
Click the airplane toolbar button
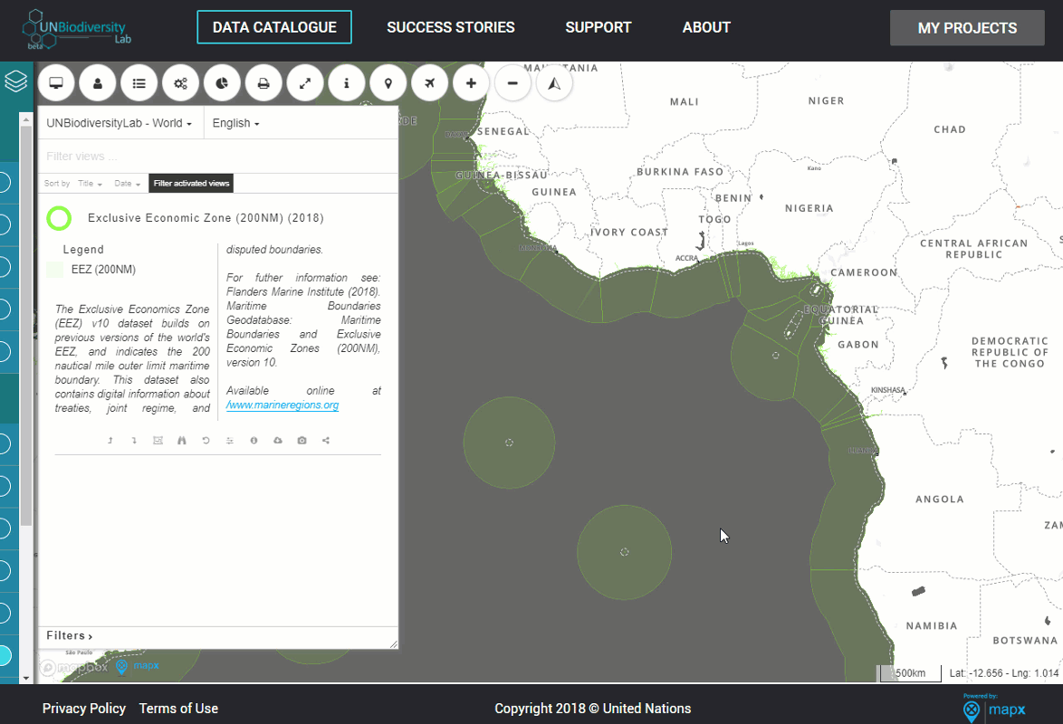429,83
